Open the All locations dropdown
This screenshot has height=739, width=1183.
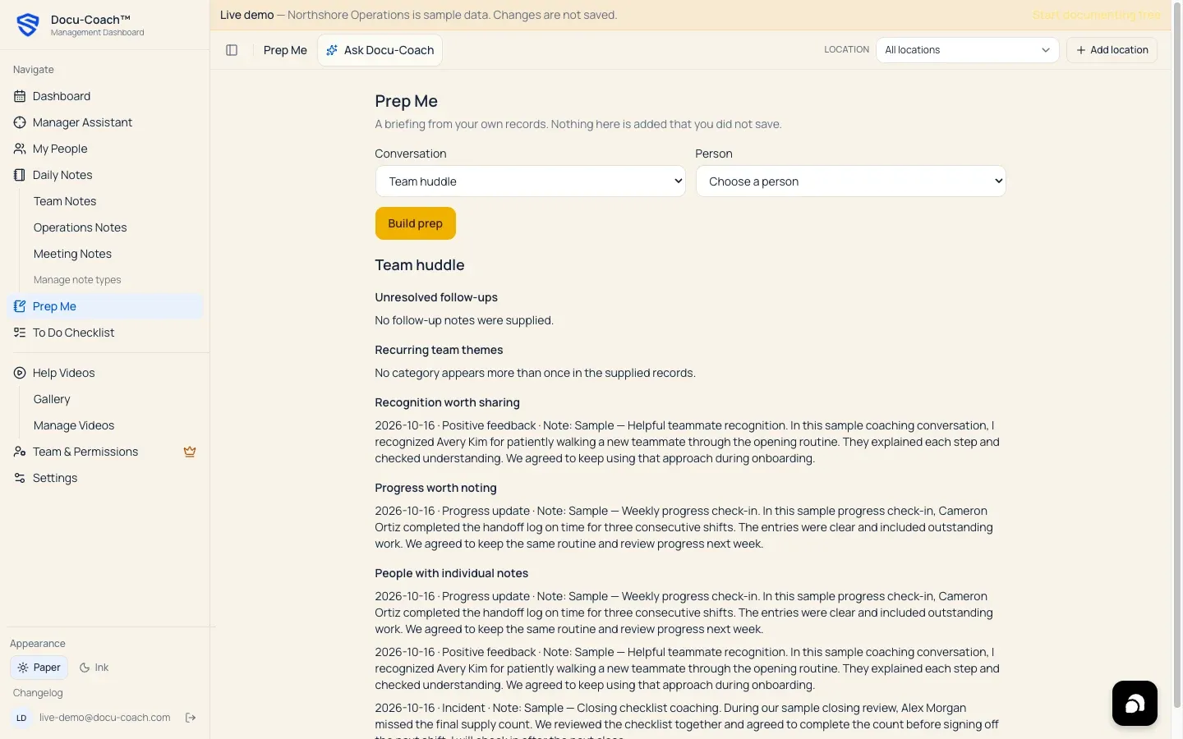pos(968,50)
